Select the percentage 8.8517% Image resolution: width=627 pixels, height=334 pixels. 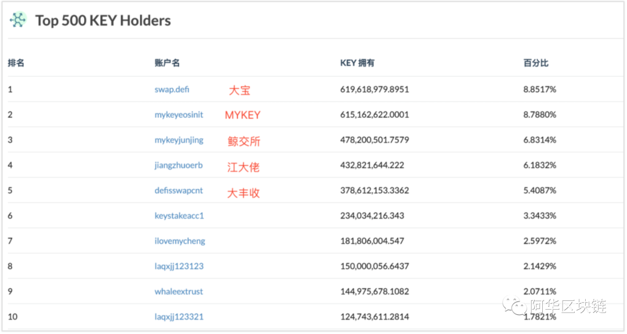point(539,89)
